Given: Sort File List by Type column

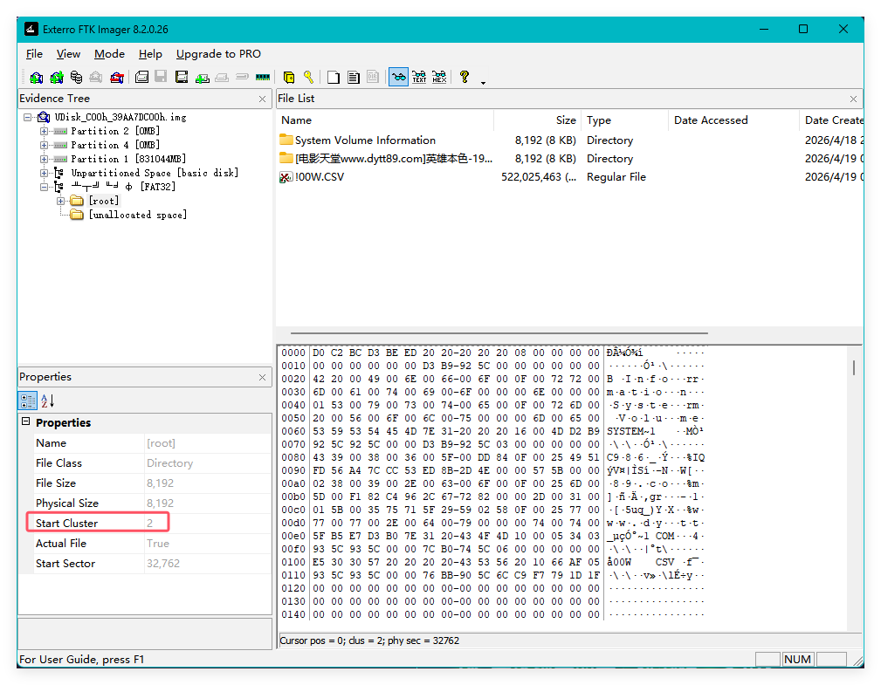Looking at the screenshot, I should pos(624,120).
